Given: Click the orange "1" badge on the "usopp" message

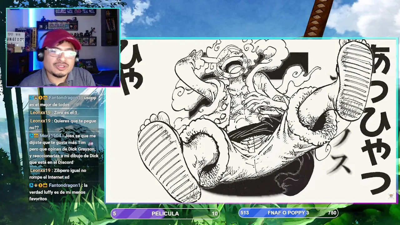Looking at the screenshot, I should click(40, 98).
